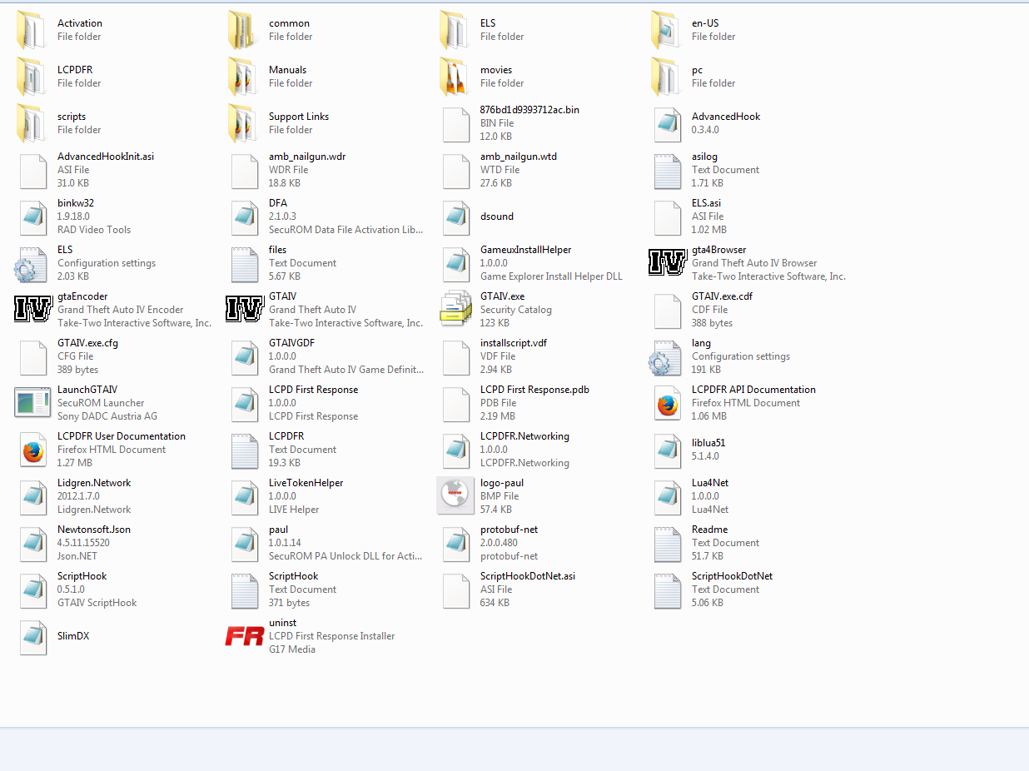This screenshot has height=771, width=1029.
Task: Select the GTAIV application icon
Action: click(x=245, y=309)
